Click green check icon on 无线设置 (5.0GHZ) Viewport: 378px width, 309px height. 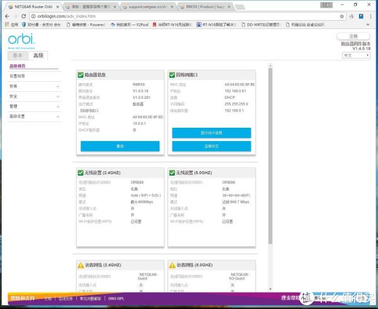tap(172, 172)
